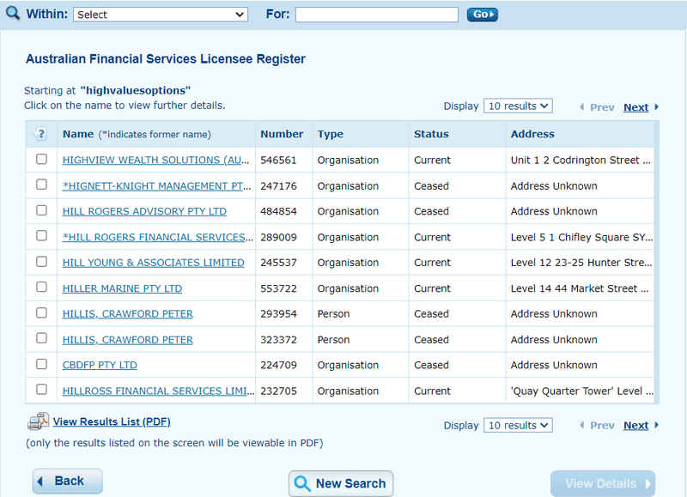Image resolution: width=687 pixels, height=497 pixels.
Task: Click licence number 245537
Action: 278,263
